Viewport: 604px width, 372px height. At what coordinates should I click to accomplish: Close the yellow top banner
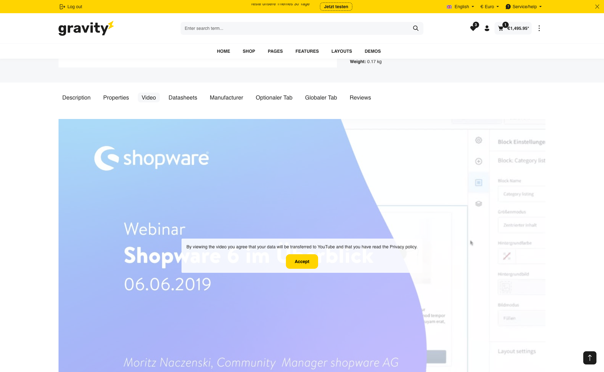[x=597, y=7]
